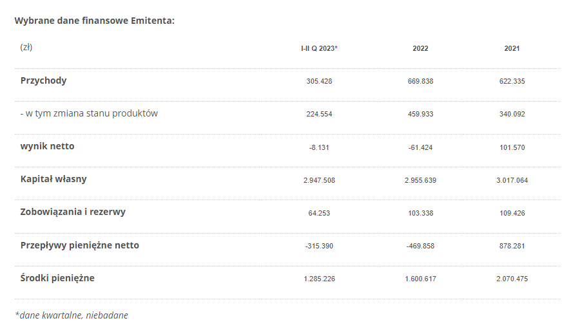Click the '- w tym zmiana stanu produktów' label
The width and height of the screenshot is (562, 325).
pos(89,113)
